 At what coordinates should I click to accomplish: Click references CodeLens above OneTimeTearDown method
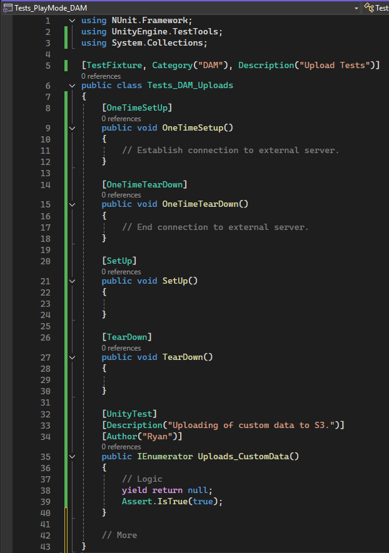pos(121,195)
